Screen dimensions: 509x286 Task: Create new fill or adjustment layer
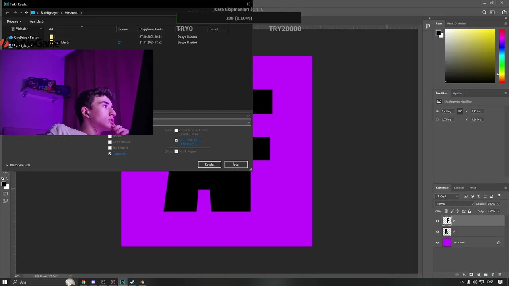click(x=478, y=274)
